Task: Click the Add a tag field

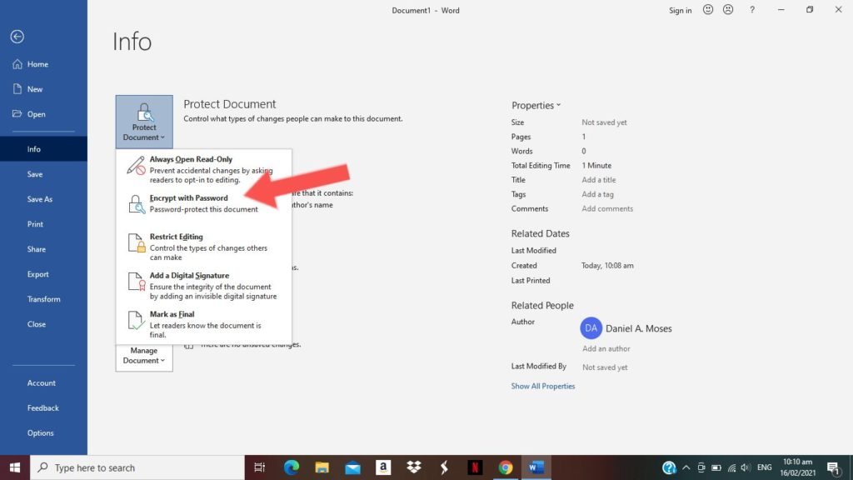Action: (598, 194)
